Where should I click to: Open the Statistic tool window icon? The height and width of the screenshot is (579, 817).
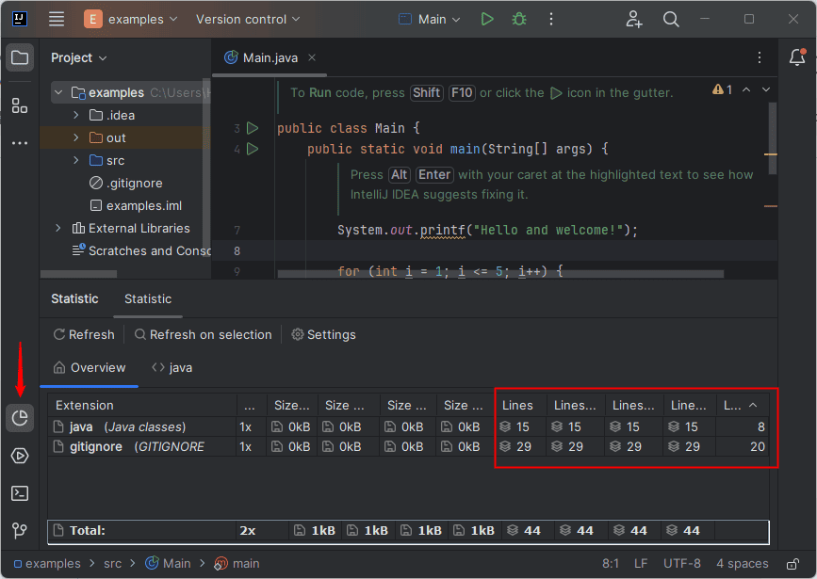tap(20, 418)
